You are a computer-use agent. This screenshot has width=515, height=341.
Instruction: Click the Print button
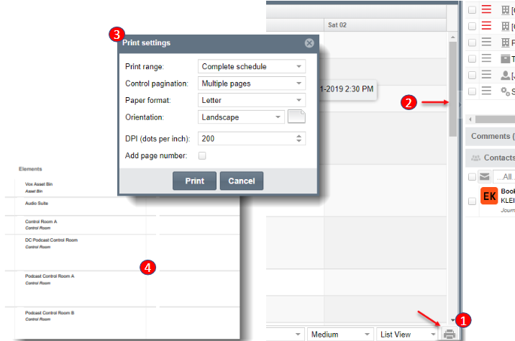point(194,181)
